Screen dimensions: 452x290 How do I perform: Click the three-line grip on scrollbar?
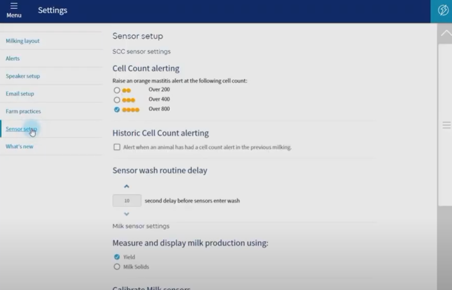tap(447, 125)
